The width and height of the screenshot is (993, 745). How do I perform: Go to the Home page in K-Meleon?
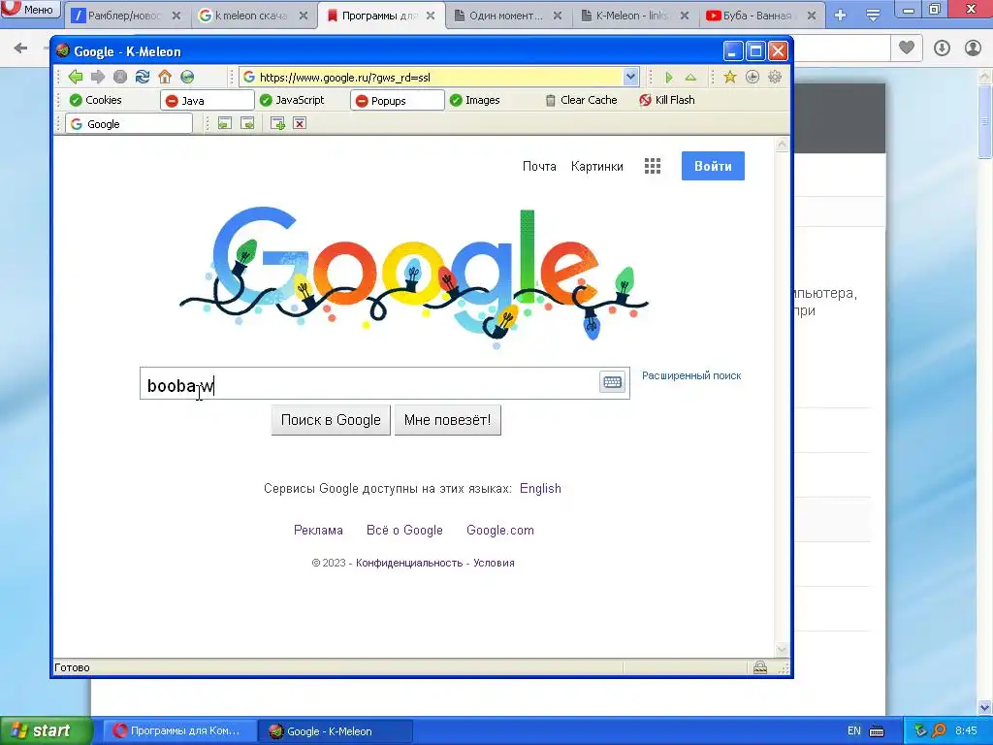coord(165,77)
